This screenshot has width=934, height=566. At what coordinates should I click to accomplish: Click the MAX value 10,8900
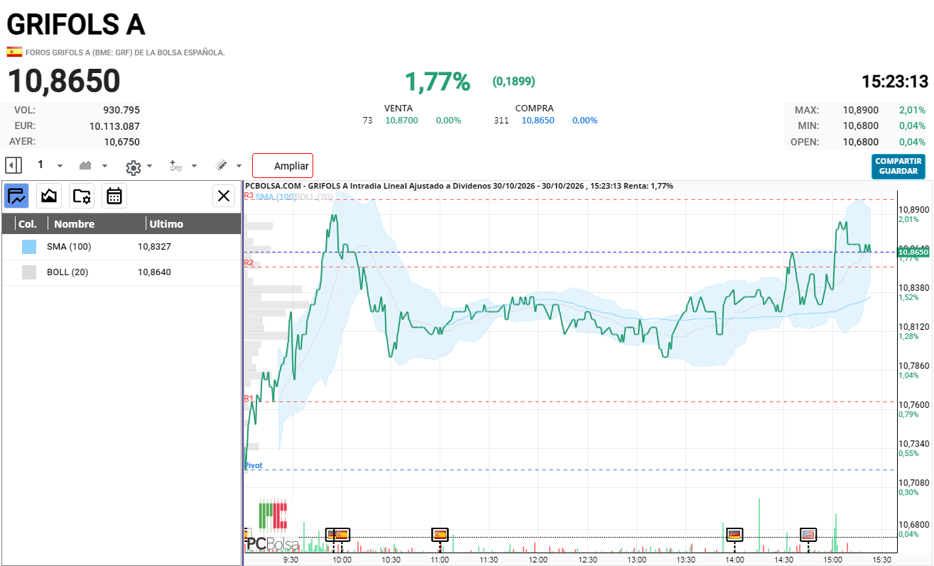pyautogui.click(x=861, y=111)
